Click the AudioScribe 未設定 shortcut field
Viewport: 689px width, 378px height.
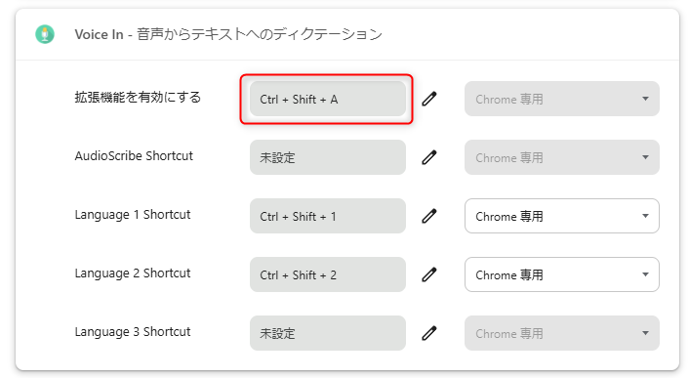[327, 157]
